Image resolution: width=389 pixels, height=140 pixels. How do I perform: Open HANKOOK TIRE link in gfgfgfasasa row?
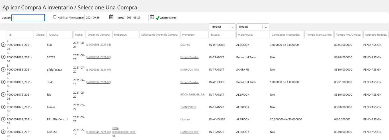click(189, 69)
